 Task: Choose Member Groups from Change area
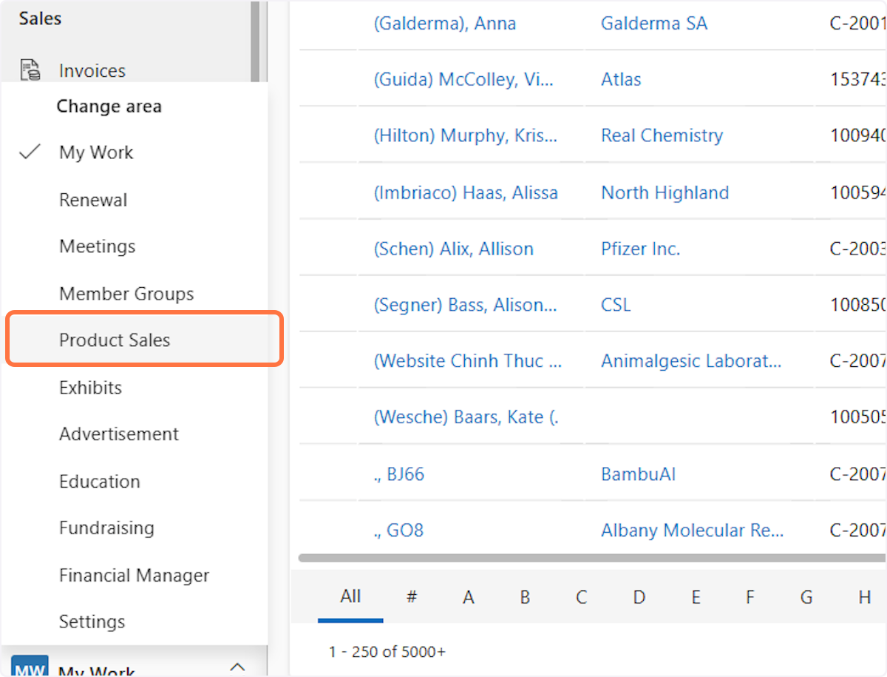[x=126, y=294]
